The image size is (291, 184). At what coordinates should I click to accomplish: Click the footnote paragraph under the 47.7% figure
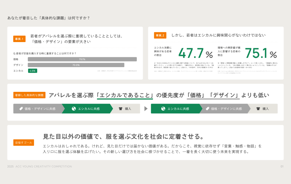click(184, 65)
